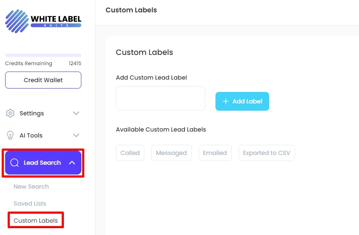This screenshot has height=235, width=359.
Task: Click the Settings menu label
Action: pyautogui.click(x=32, y=113)
